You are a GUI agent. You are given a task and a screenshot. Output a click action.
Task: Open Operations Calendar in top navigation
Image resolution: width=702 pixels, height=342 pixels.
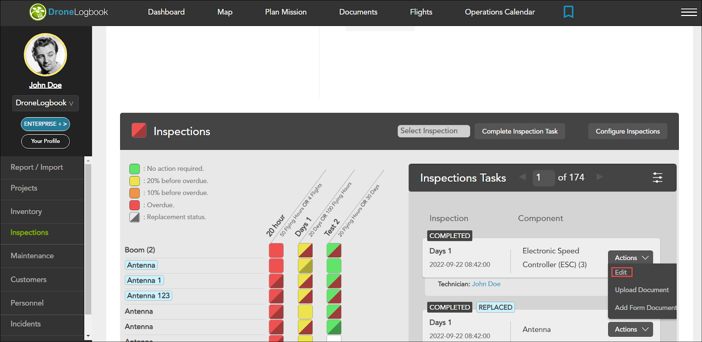[x=500, y=12]
